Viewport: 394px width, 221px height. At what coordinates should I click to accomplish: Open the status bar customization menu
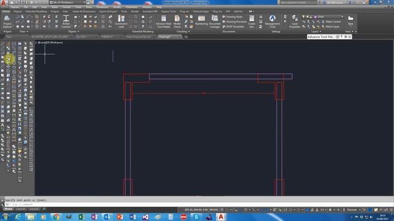coord(392,210)
